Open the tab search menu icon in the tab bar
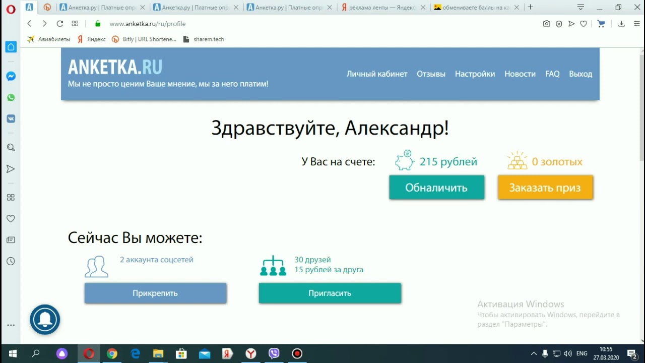 pyautogui.click(x=580, y=8)
